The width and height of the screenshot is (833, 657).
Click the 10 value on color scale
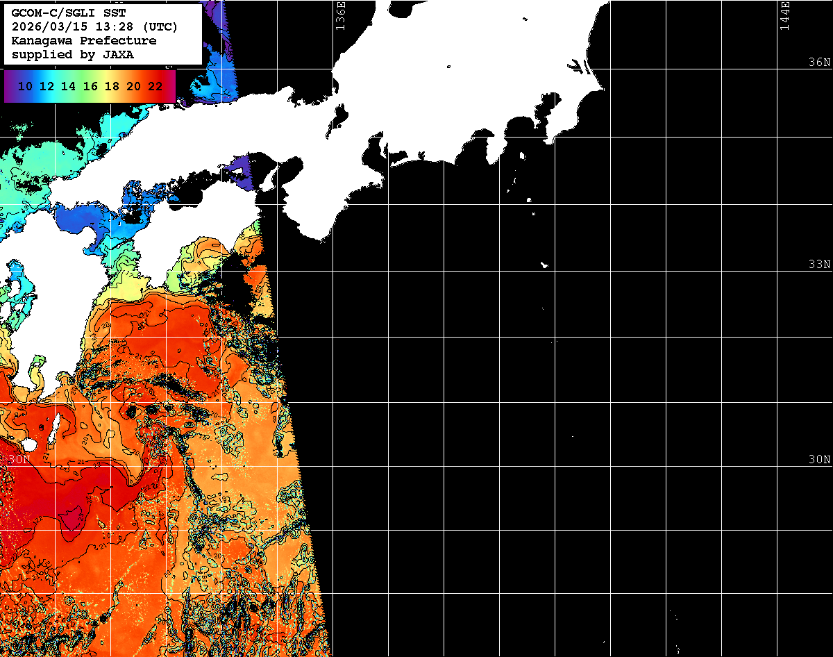pos(25,87)
